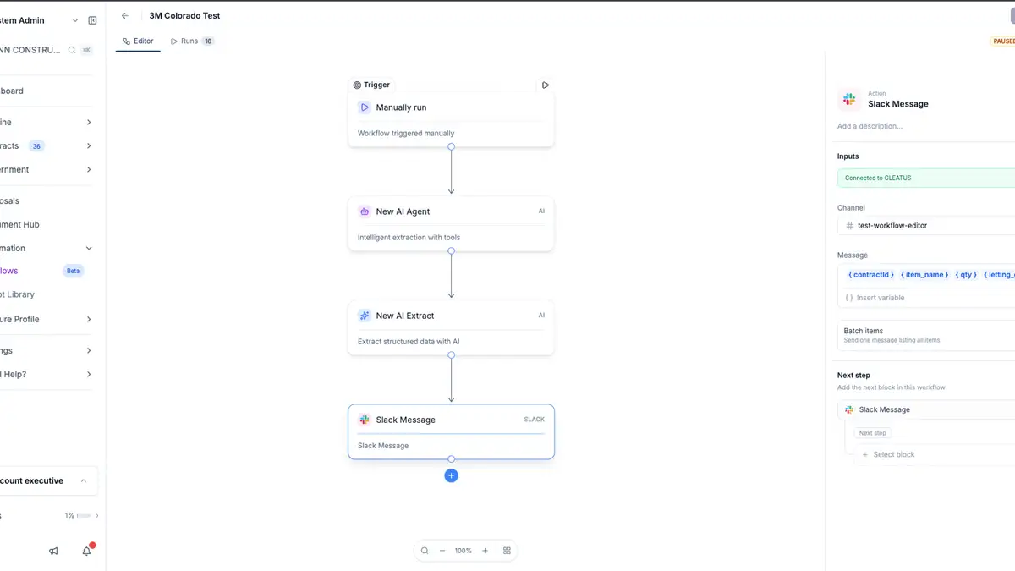1015x571 pixels.
Task: Expand the Need Help chevron
Action: [89, 375]
